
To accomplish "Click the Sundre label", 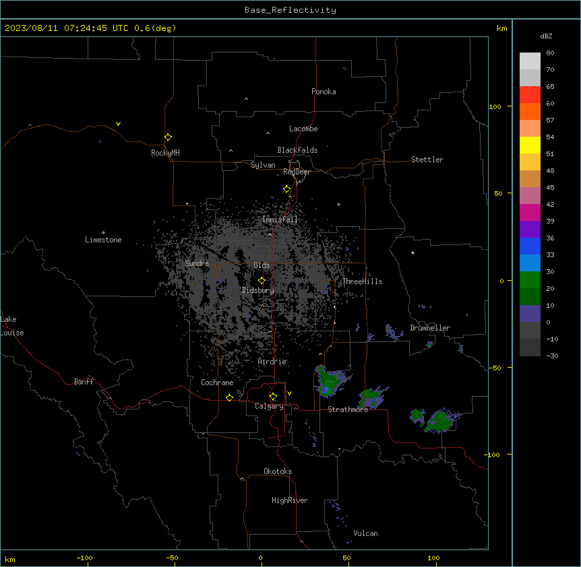I will pyautogui.click(x=197, y=263).
